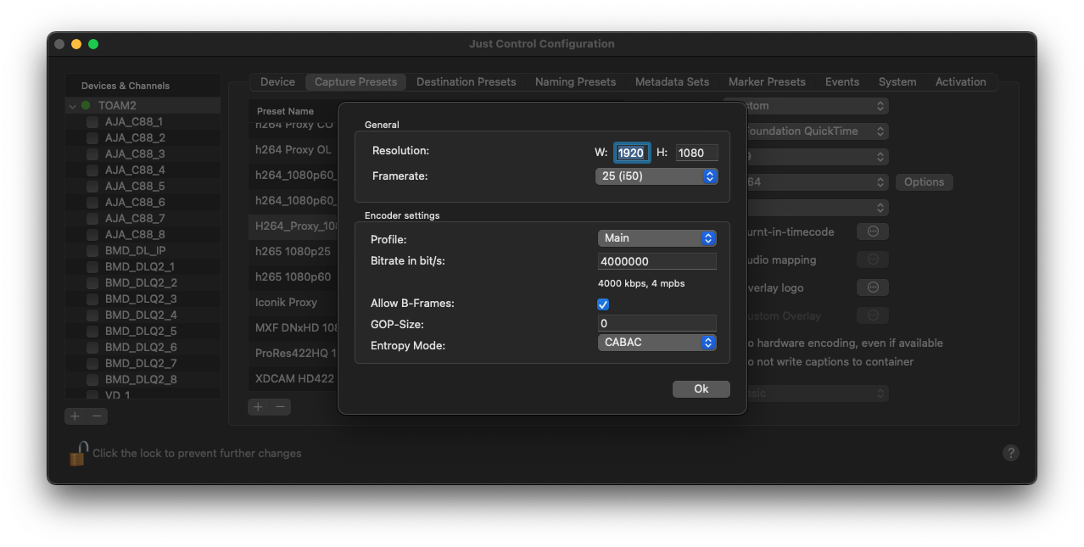
Task: Remove preset with the minus button below the preset list
Action: (x=280, y=407)
